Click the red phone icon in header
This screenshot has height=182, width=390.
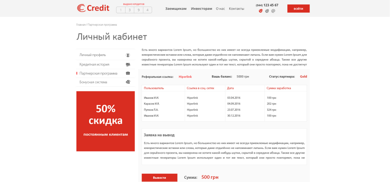point(260,11)
